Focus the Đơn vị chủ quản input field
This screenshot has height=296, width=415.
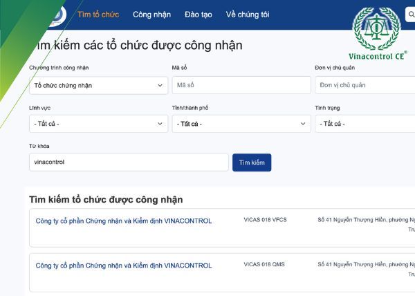[x=365, y=85]
